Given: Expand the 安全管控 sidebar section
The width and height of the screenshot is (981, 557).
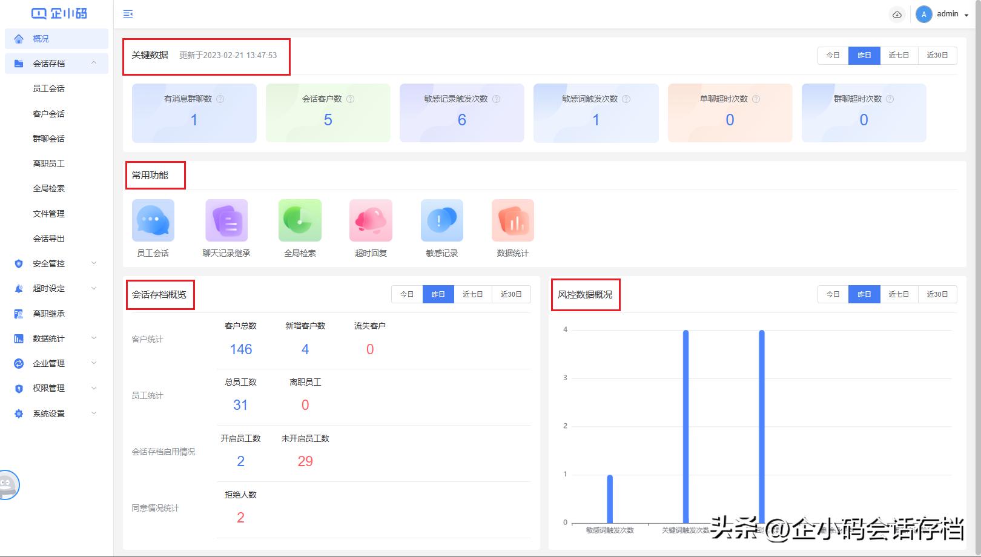Looking at the screenshot, I should tap(48, 263).
